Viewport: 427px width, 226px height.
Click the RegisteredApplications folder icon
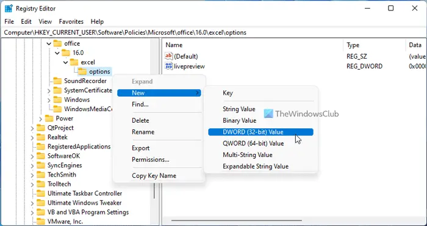tap(41, 147)
